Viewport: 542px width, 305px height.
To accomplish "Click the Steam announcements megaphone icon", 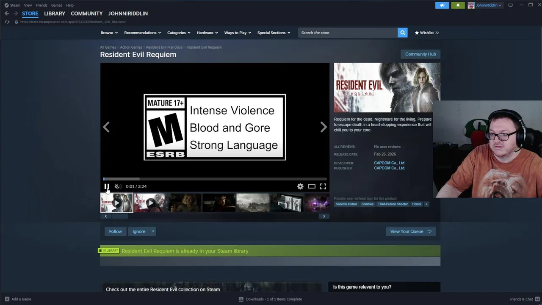I will (442, 5).
